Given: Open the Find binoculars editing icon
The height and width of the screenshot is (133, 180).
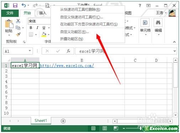Looking at the screenshot, I should click(158, 22).
